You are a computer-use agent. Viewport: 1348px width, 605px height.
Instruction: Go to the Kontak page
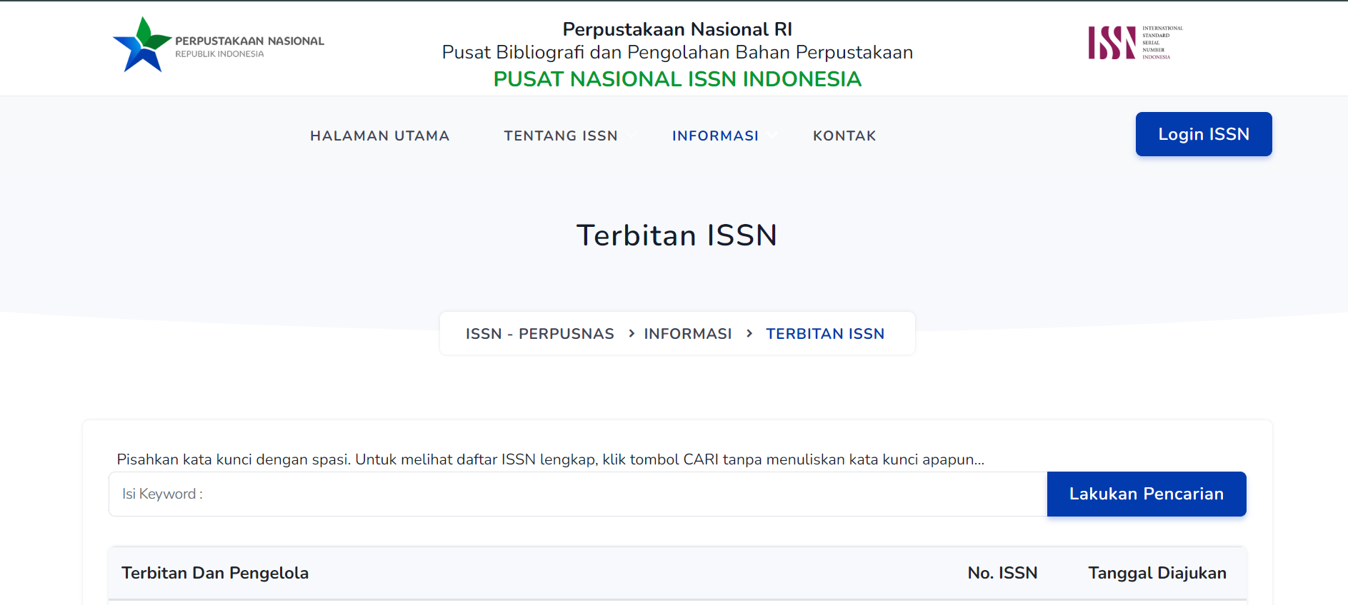[844, 136]
